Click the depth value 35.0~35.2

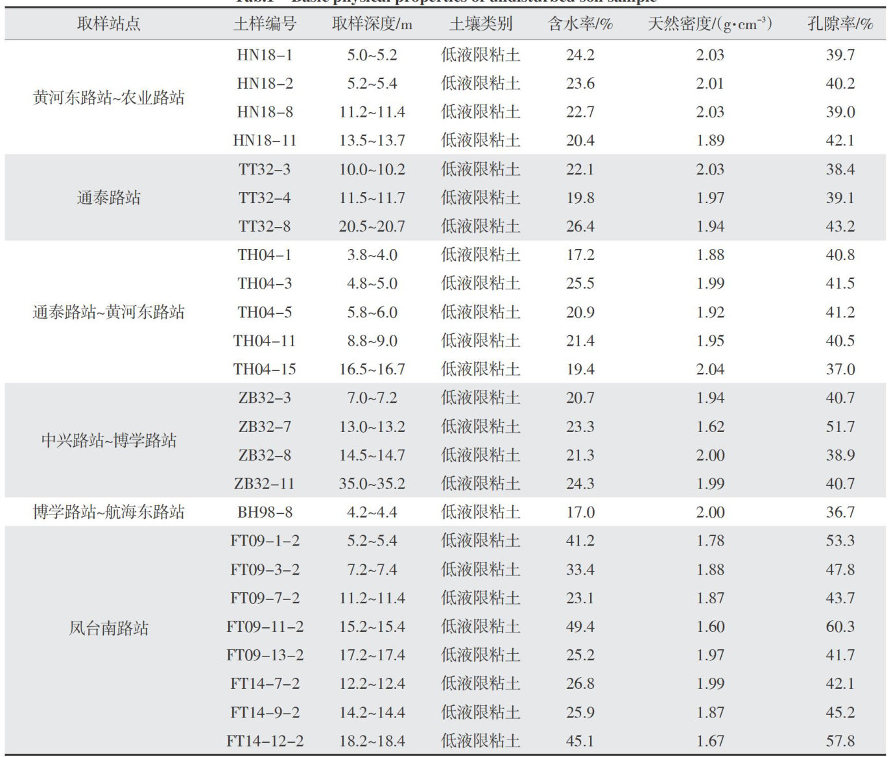[x=372, y=484]
